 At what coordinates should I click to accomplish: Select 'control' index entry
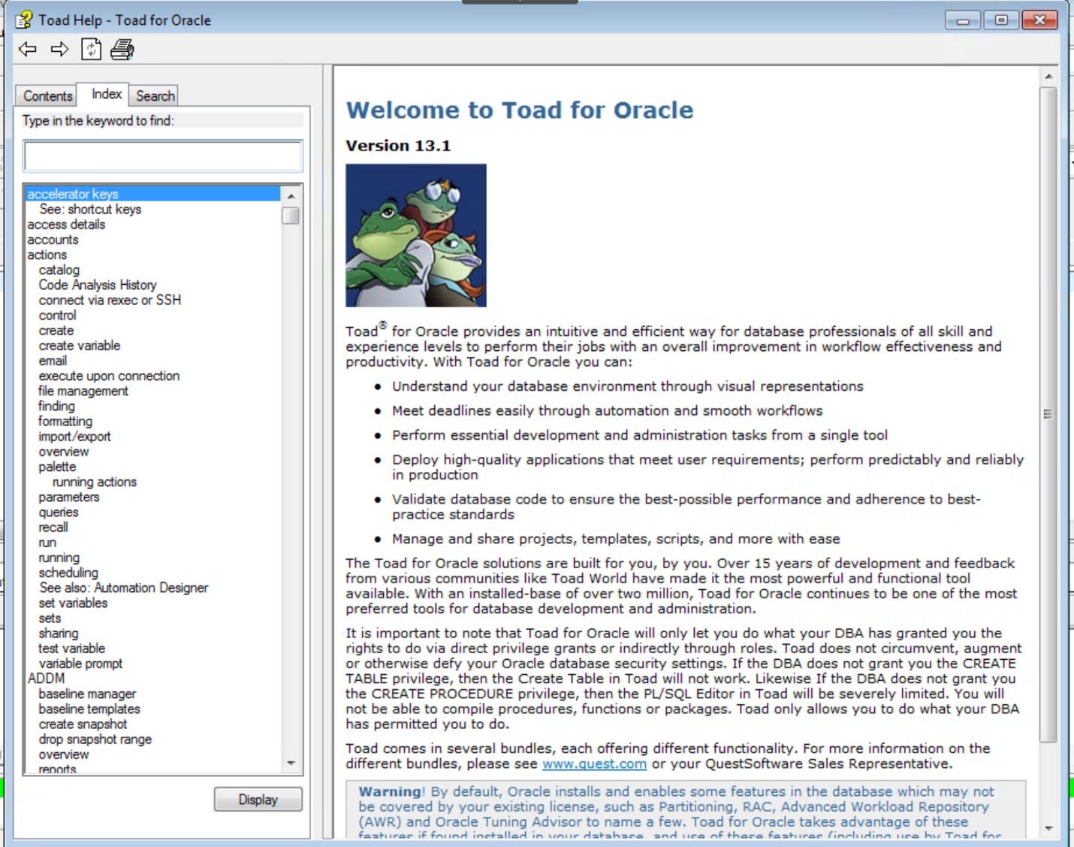(58, 315)
